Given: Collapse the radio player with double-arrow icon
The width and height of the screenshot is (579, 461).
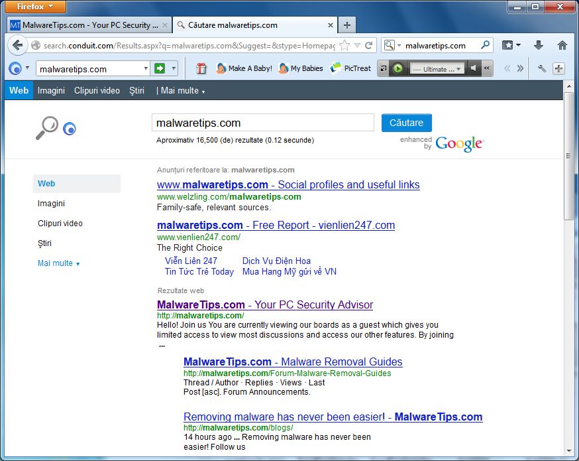Looking at the screenshot, I should point(487,68).
